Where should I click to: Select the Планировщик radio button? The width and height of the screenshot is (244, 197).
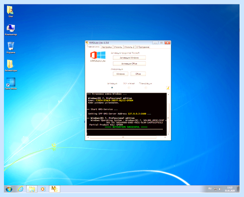point(146,88)
